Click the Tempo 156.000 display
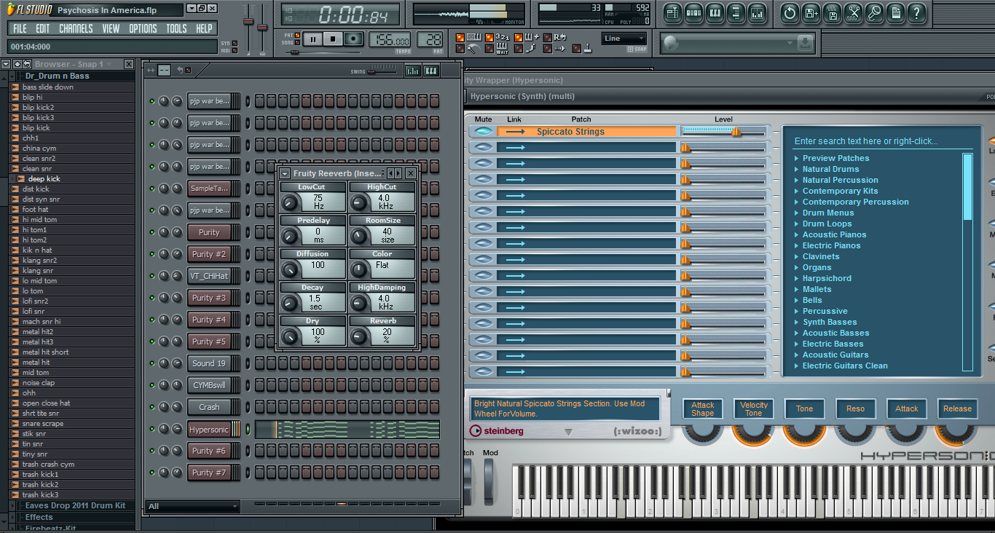 point(391,39)
